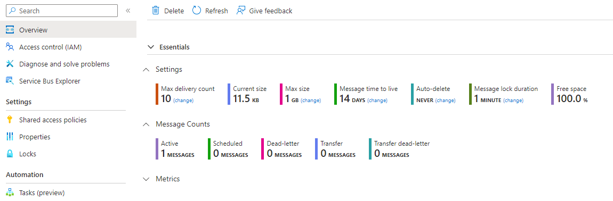Click the Active messages count
The image size is (613, 201).
tap(178, 154)
